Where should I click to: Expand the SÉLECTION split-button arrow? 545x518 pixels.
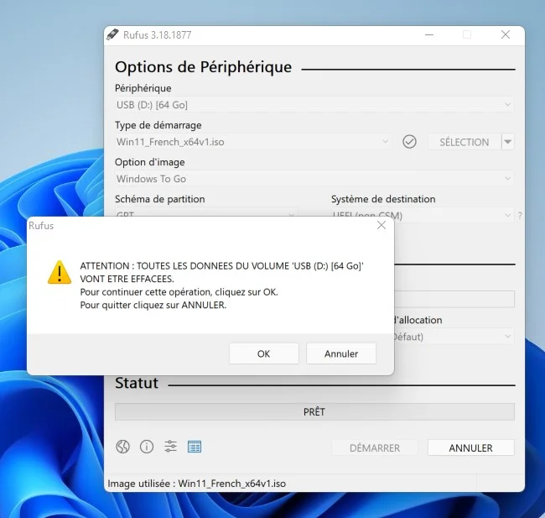(508, 142)
